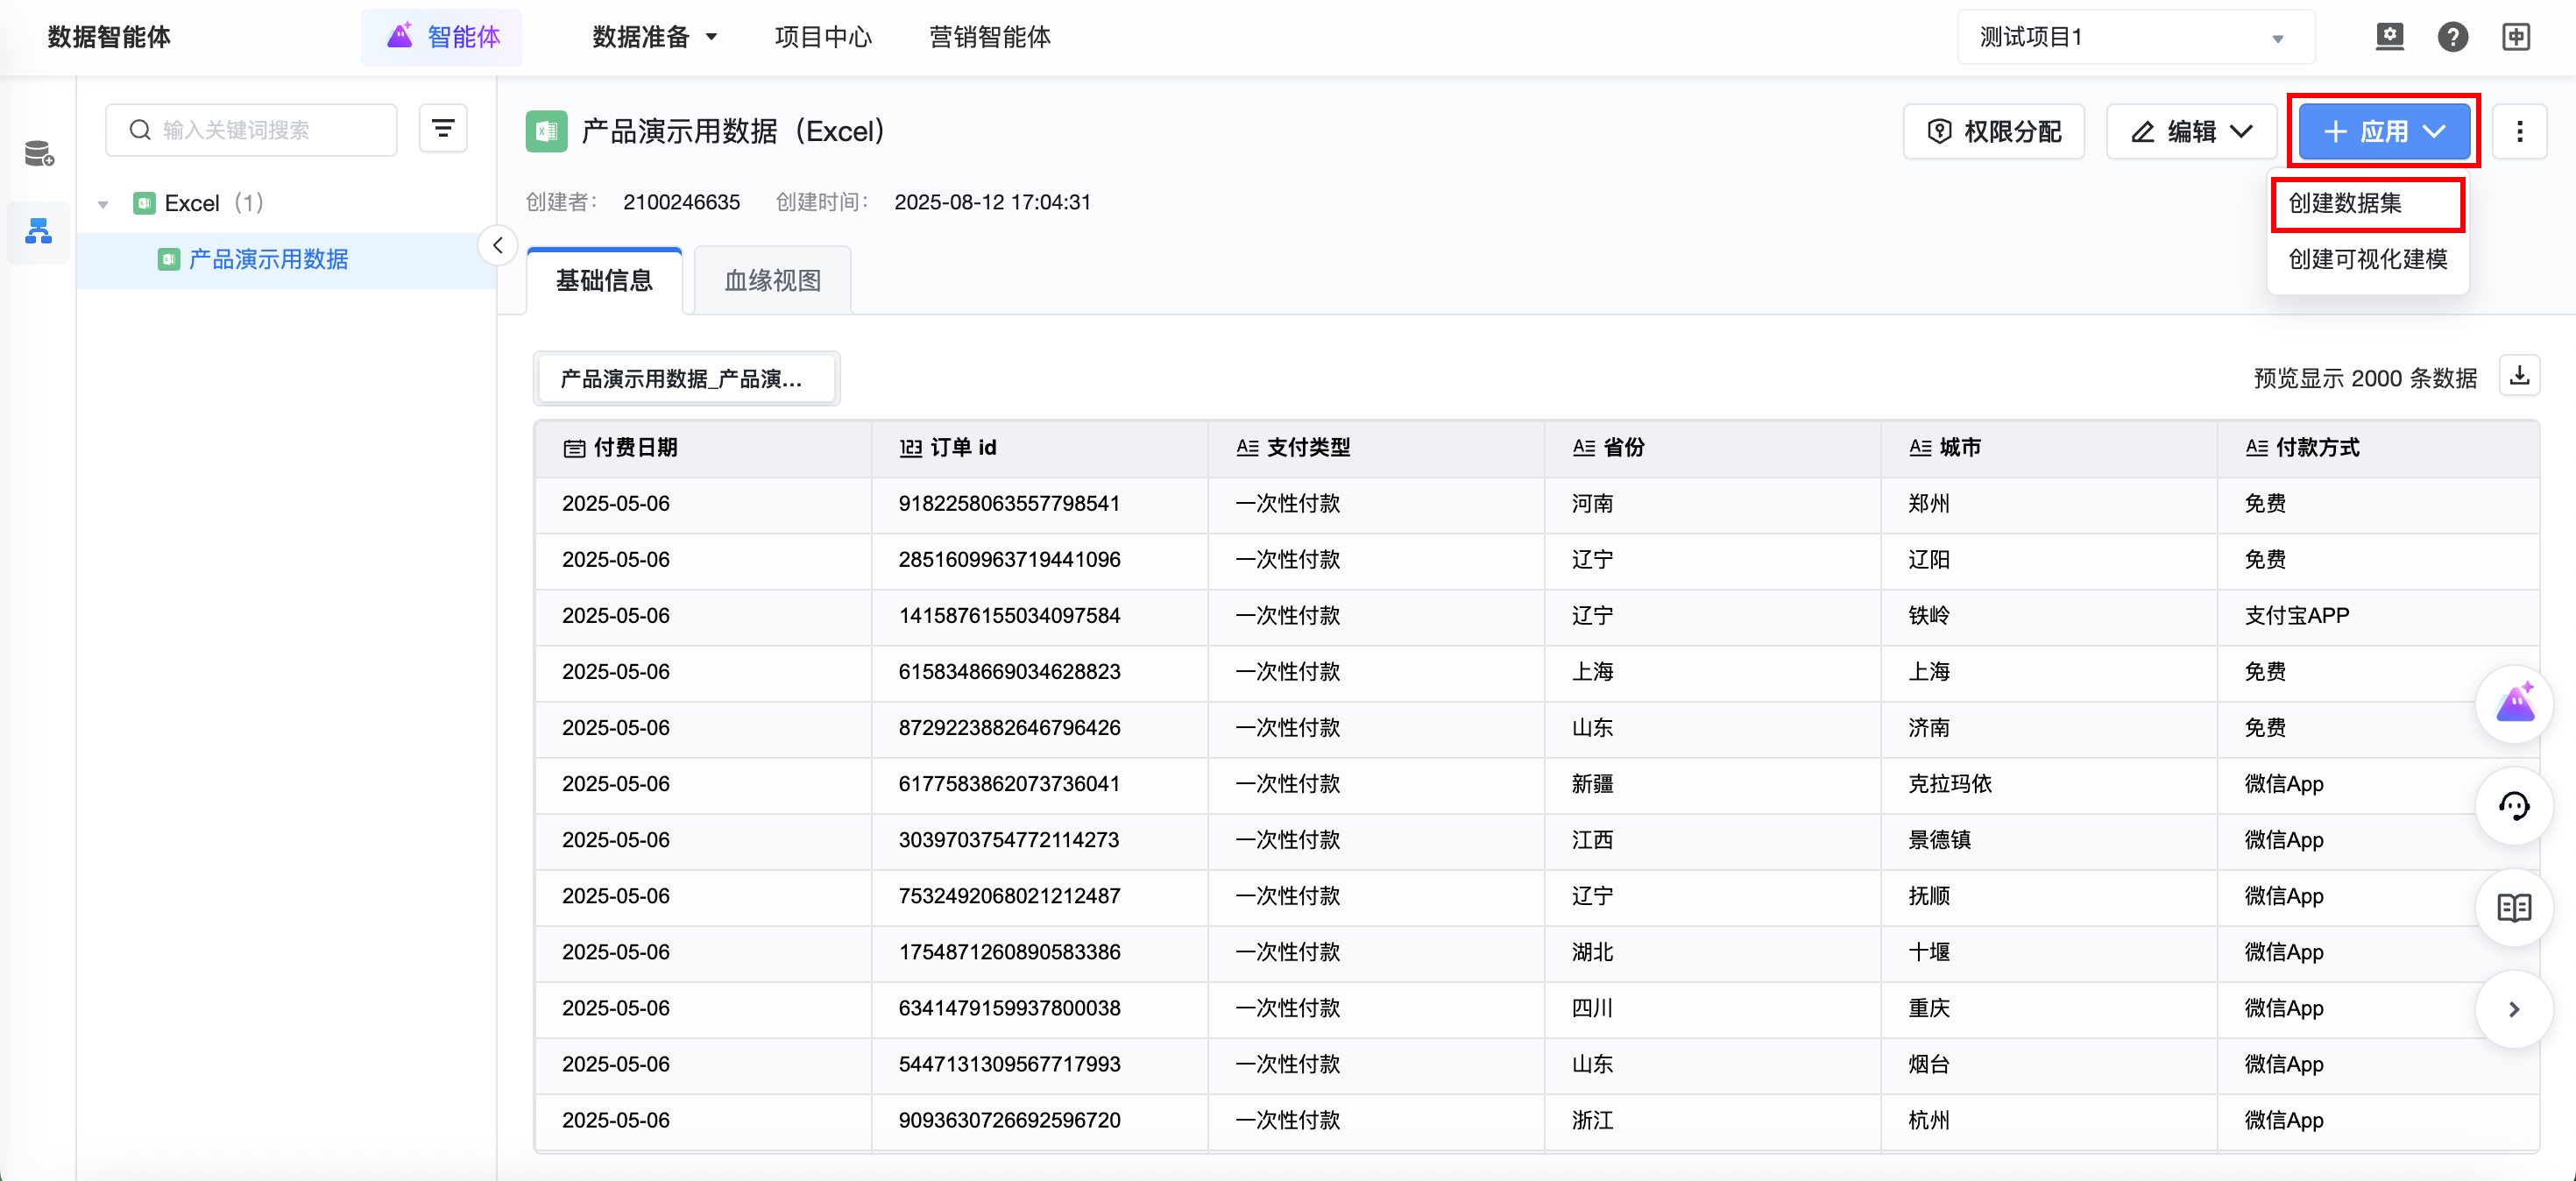Expand the floating right arrow button
This screenshot has width=2576, height=1181.
point(2514,1009)
